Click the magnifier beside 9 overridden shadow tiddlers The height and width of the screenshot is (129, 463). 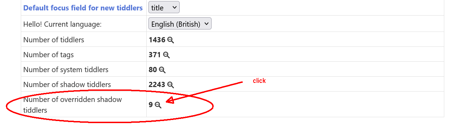coord(158,105)
